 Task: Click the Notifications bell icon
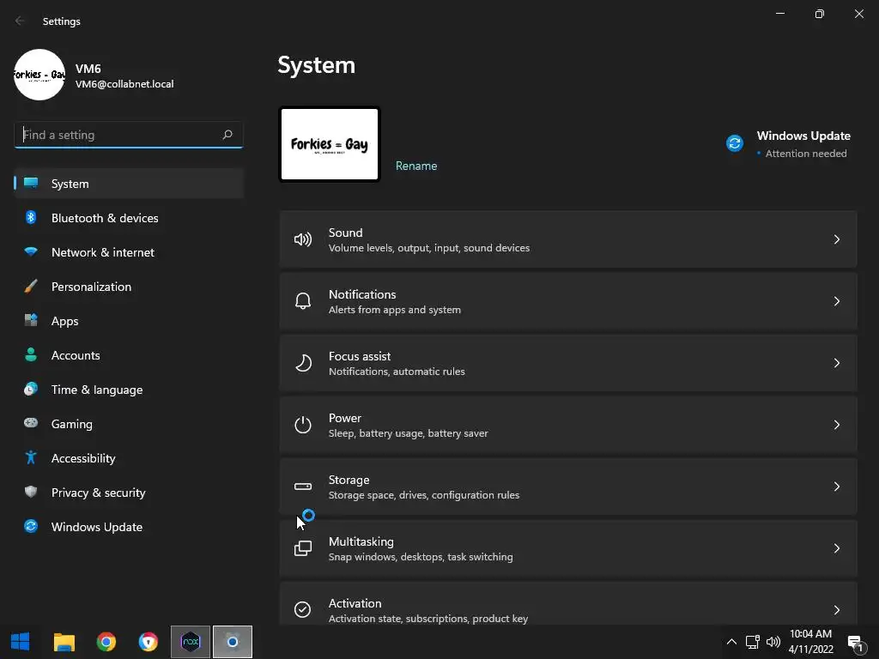[x=303, y=301]
